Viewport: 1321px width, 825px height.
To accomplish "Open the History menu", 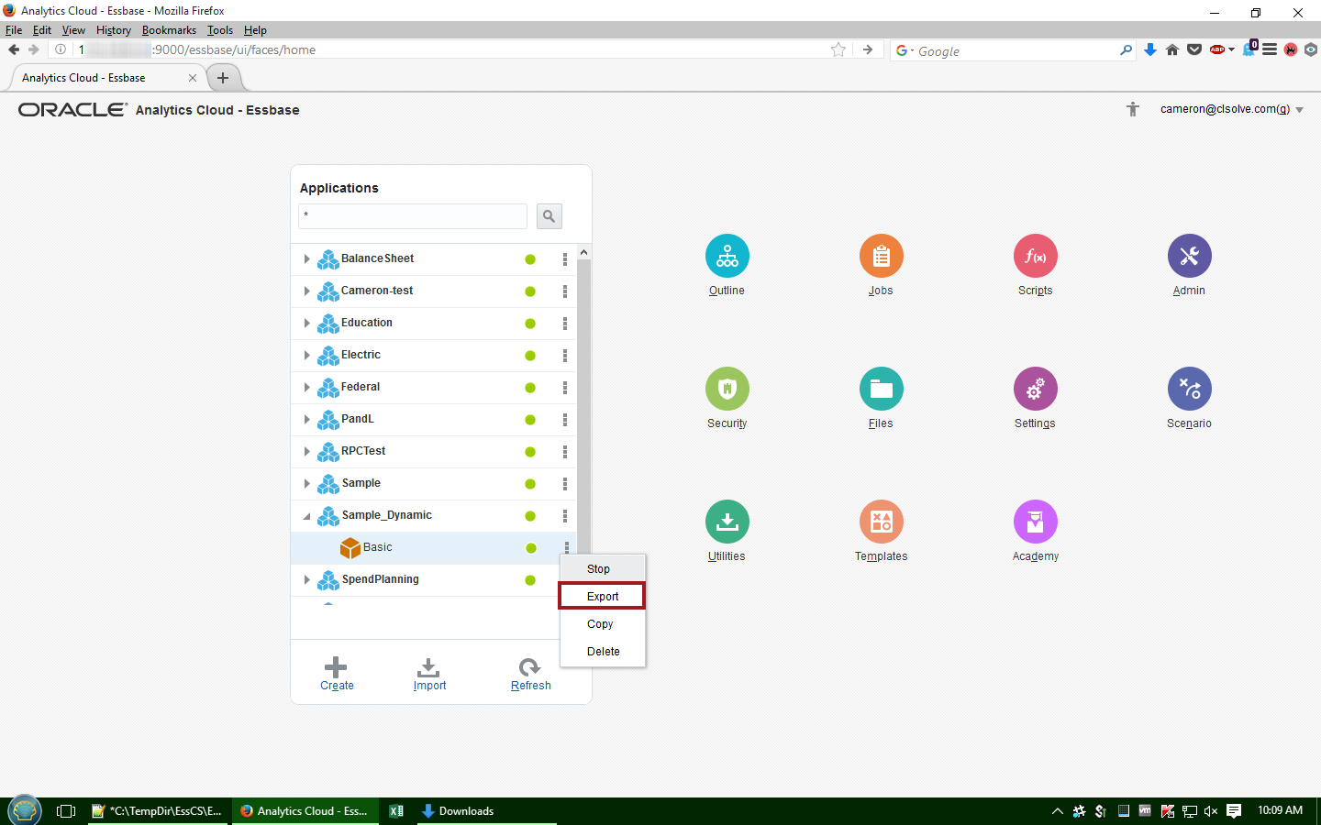I will (114, 30).
